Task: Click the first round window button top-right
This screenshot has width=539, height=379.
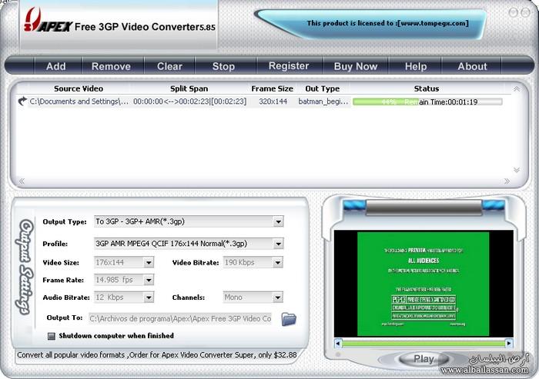Action: click(x=514, y=13)
